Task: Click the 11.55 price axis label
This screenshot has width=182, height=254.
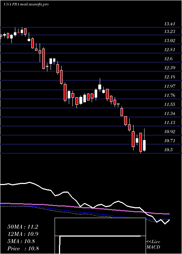Action: pos(170,105)
